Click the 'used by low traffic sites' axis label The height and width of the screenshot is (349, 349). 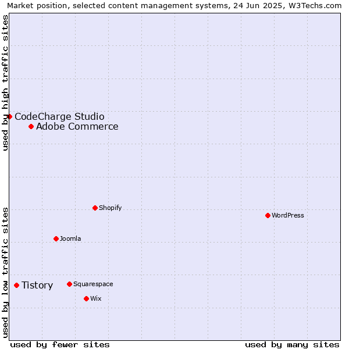coord(5,273)
